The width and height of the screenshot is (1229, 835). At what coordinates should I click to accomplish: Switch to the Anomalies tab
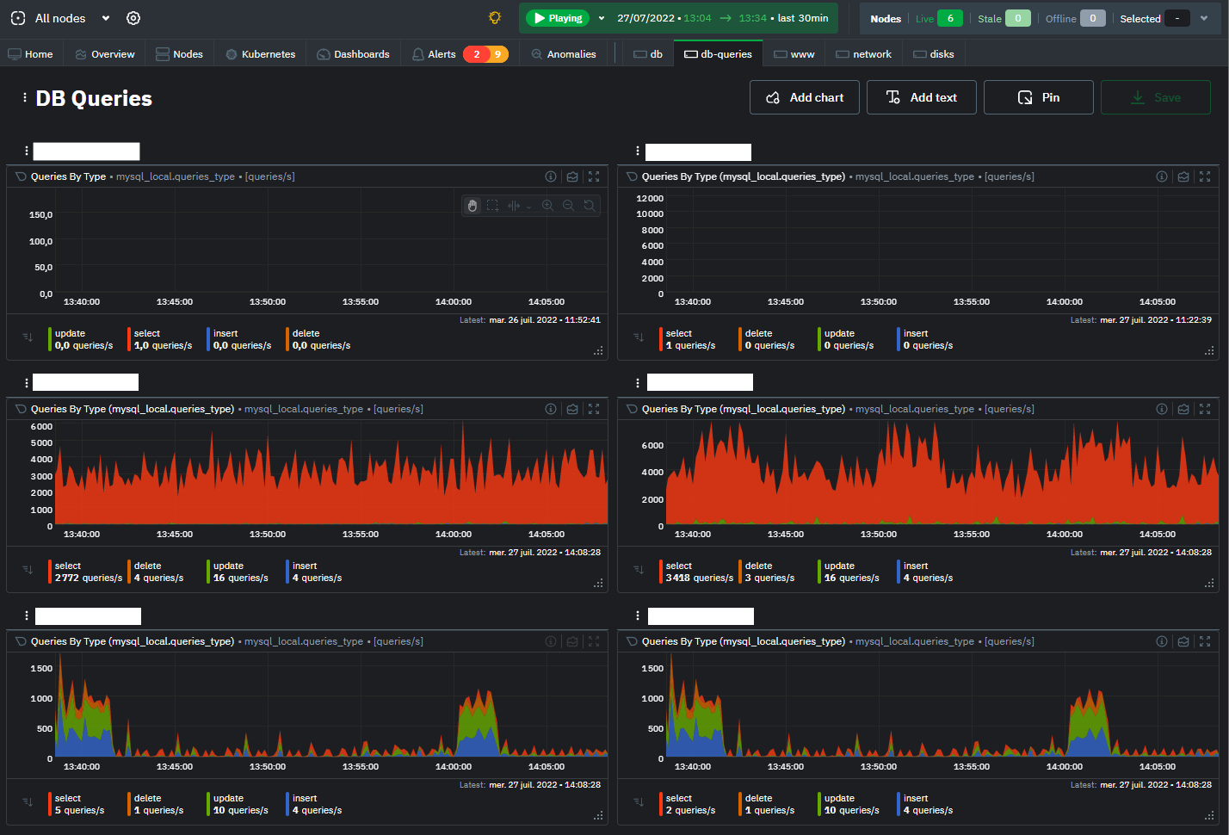(x=564, y=54)
